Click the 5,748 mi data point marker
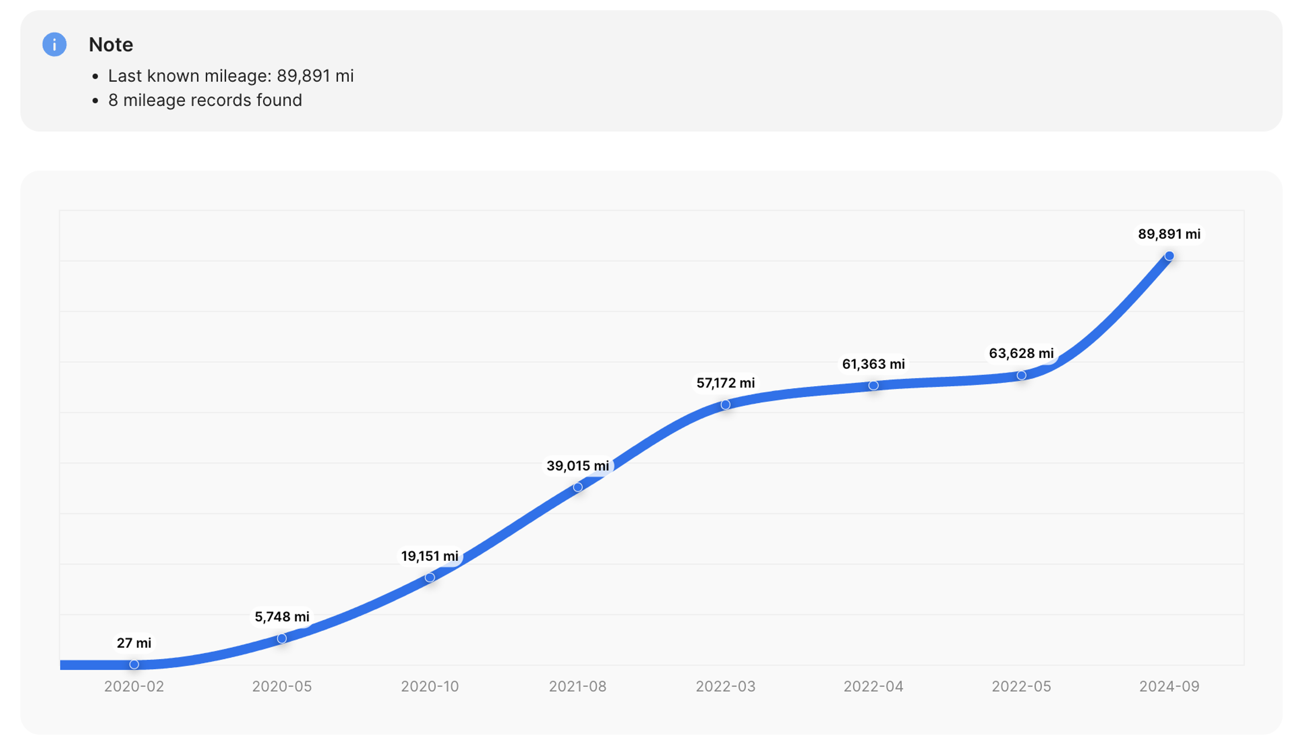 [x=282, y=638]
